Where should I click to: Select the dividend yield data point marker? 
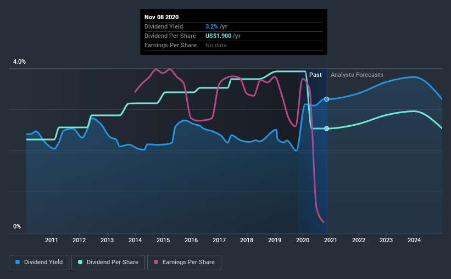click(326, 99)
